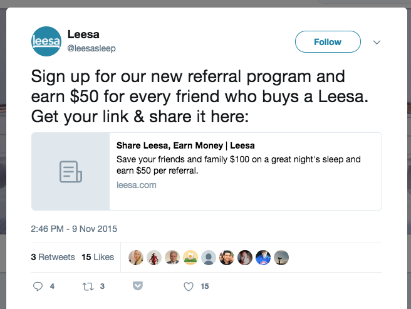The width and height of the screenshot is (411, 309).
Task: Click the last avatar in likers row
Action: [281, 257]
